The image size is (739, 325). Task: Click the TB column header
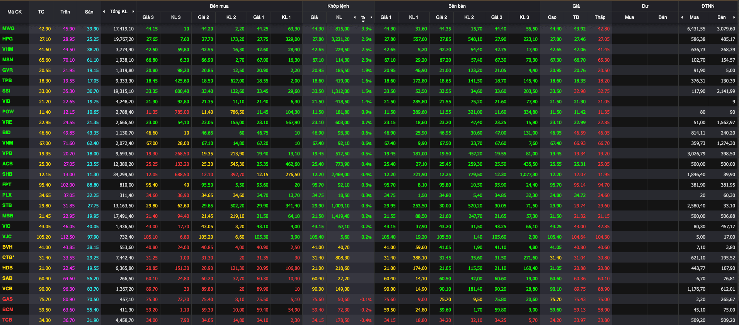click(576, 17)
